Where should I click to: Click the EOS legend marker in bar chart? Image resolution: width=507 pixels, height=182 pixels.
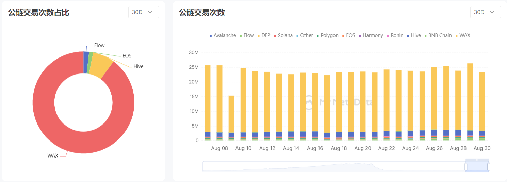(343, 36)
